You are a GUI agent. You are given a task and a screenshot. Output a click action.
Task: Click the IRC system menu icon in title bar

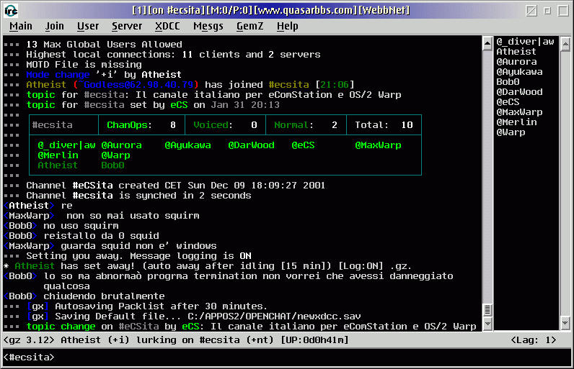pyautogui.click(x=9, y=10)
